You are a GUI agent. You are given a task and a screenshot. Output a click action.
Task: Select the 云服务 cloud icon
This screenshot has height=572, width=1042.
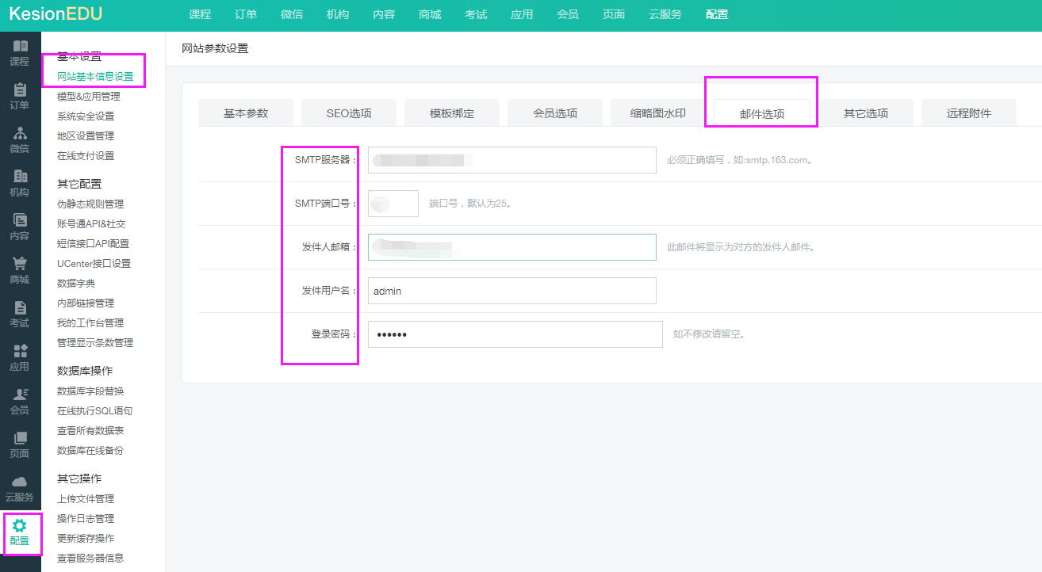click(x=21, y=482)
